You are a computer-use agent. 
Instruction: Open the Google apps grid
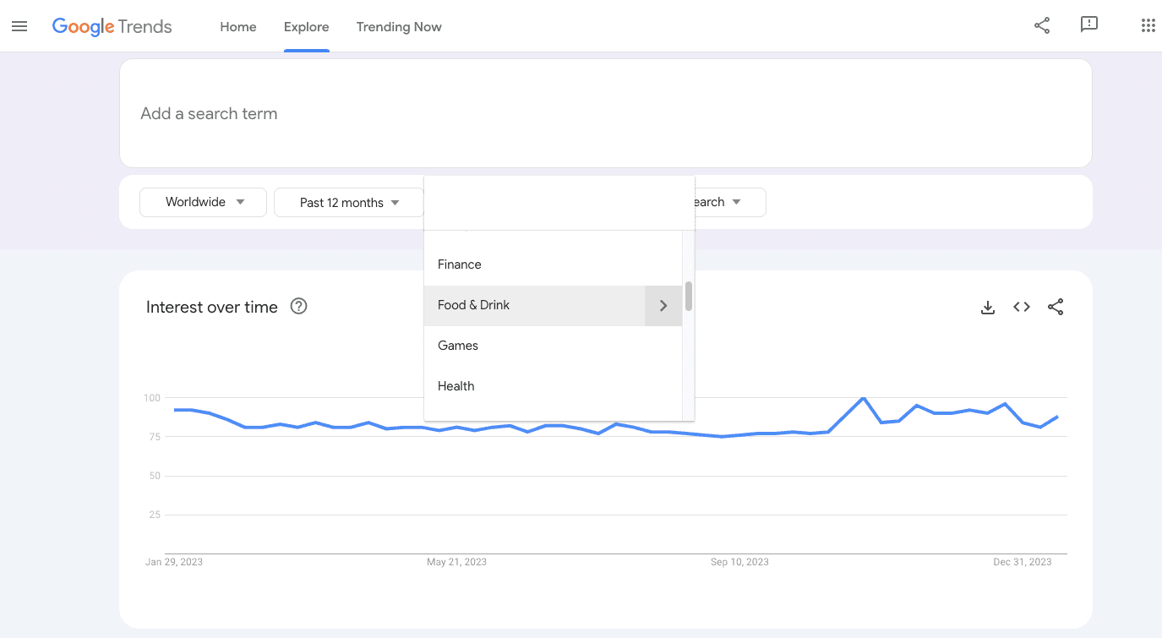[1148, 25]
